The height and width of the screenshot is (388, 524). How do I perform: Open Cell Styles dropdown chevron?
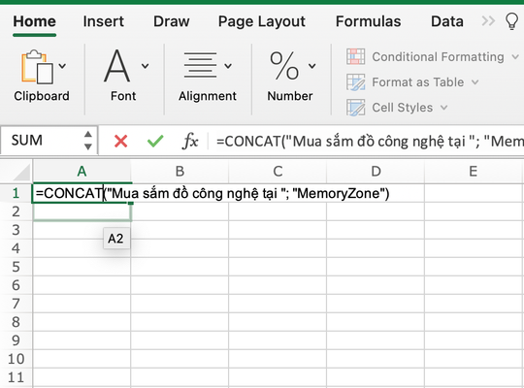pyautogui.click(x=443, y=108)
